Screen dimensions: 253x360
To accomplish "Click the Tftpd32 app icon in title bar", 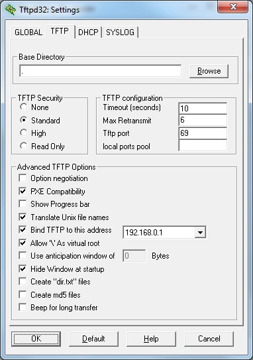I will click(11, 10).
